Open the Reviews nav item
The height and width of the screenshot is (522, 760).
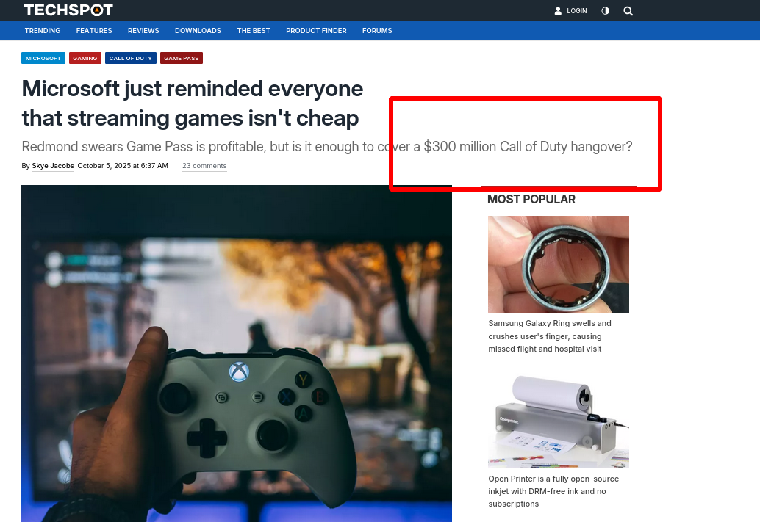click(143, 31)
